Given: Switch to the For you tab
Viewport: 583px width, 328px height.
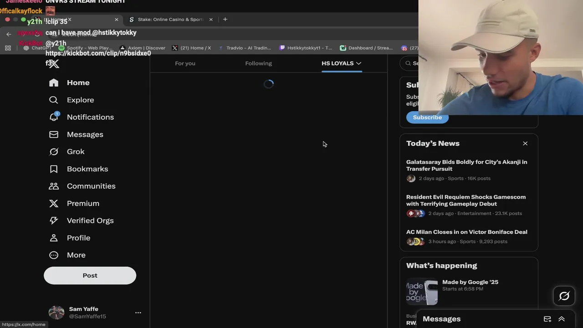Looking at the screenshot, I should click(x=185, y=63).
